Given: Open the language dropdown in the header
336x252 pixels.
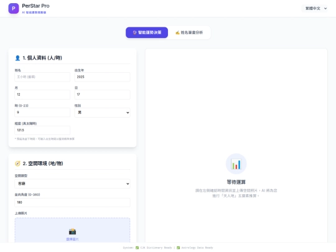Looking at the screenshot, I should (x=315, y=8).
